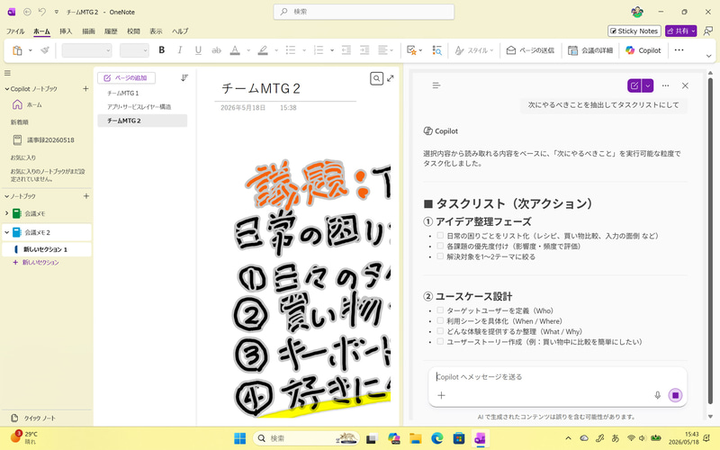Open the ヘルプ tab
Viewport: 720px width, 450px height.
[180, 31]
